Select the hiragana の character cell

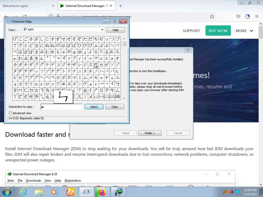[x=58, y=46]
